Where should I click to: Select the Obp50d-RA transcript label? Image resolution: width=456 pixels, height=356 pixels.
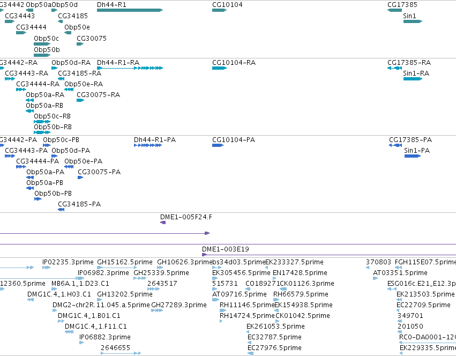pos(71,63)
